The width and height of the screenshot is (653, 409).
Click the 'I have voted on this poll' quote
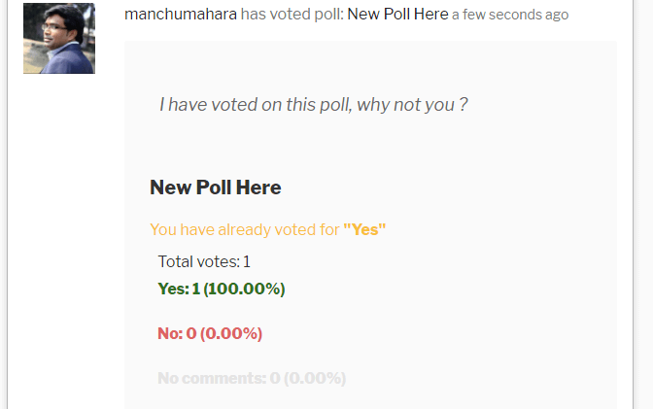pyautogui.click(x=314, y=105)
